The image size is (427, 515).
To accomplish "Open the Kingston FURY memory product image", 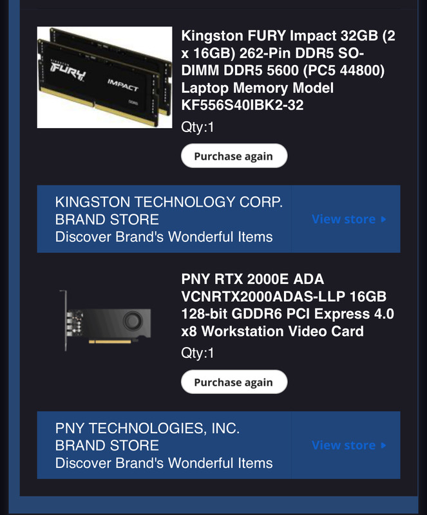I will click(x=104, y=77).
